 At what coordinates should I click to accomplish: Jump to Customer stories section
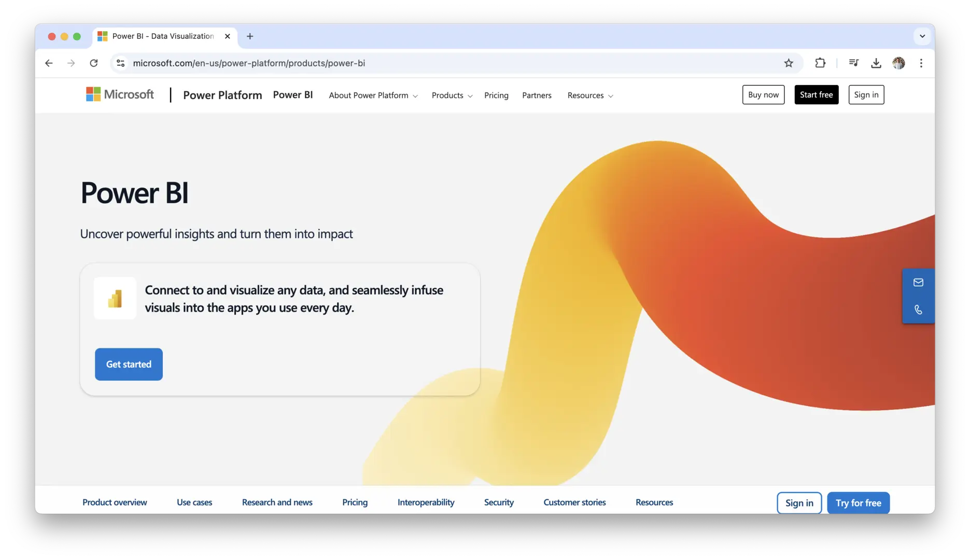[574, 502]
